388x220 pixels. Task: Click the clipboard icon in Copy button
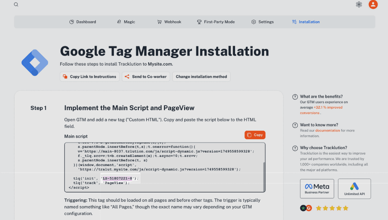[249, 135]
